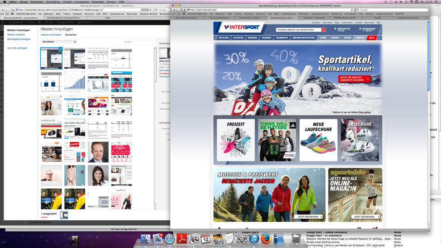Open the Calendar app in Dock
441x248 pixels.
[206, 239]
